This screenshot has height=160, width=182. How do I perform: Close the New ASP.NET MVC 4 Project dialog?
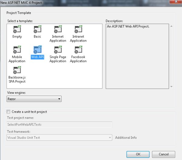tap(176, 2)
